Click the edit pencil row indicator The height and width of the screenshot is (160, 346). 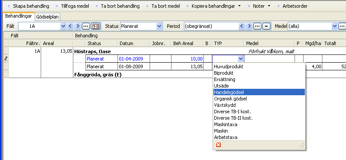6,59
